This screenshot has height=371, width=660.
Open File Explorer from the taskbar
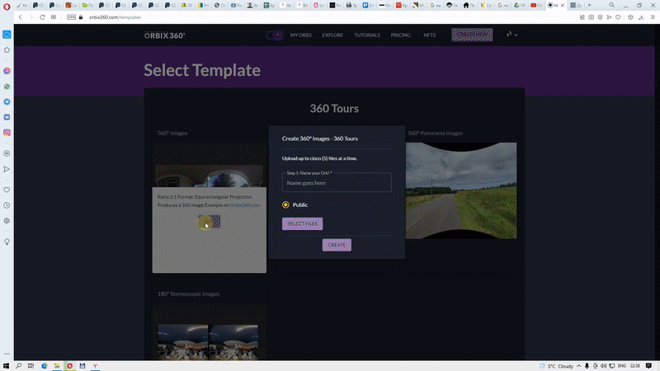point(56,366)
